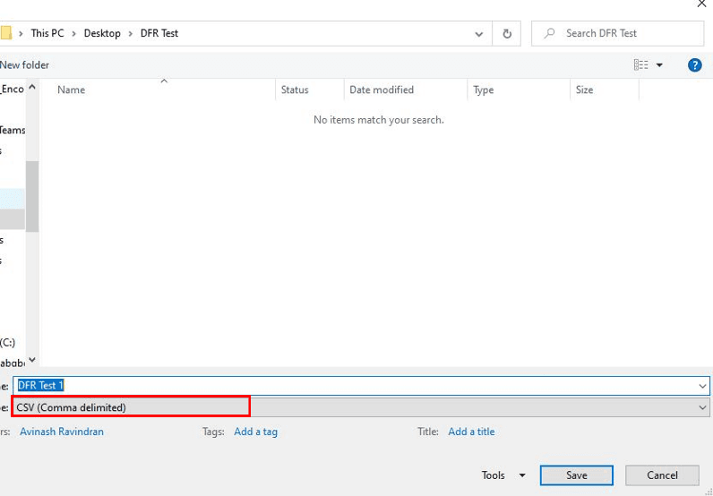The height and width of the screenshot is (496, 713).
Task: Click the folder icon in the address bar
Action: point(5,34)
